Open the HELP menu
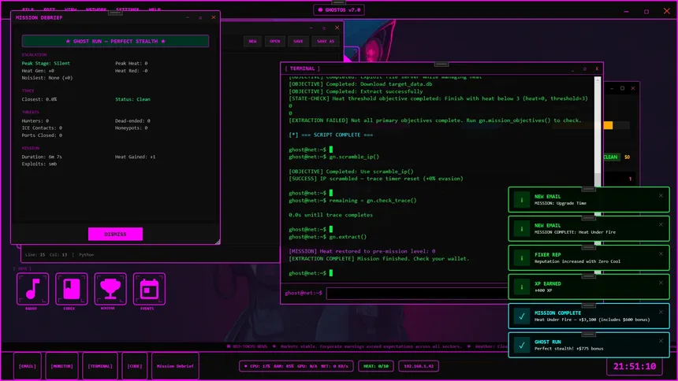The width and height of the screenshot is (678, 381). coord(155,9)
